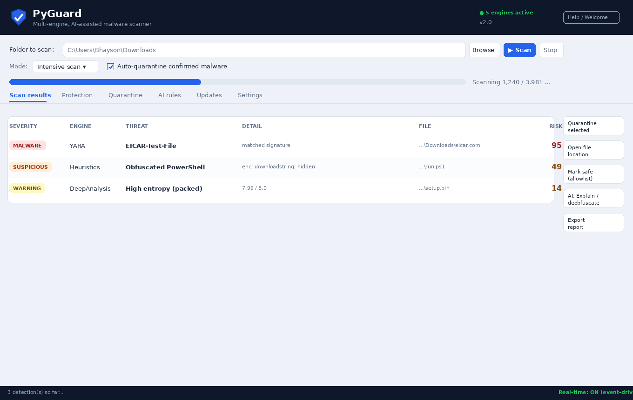Image resolution: width=633 pixels, height=400 pixels.
Task: Click Quarantine selected button
Action: pyautogui.click(x=593, y=126)
